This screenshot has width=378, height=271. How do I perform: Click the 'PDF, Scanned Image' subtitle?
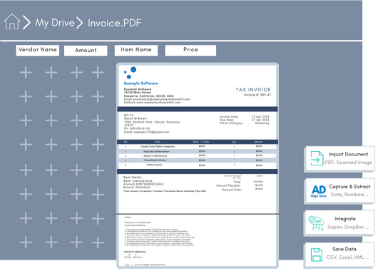tap(348, 163)
